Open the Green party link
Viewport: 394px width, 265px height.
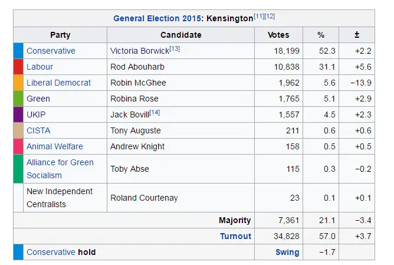38,99
